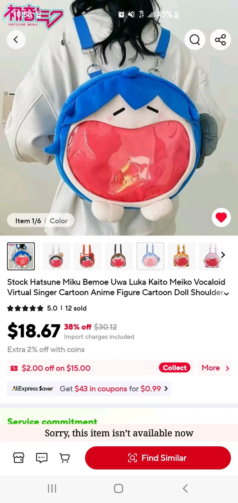Open image search magnifier icon

coord(195,40)
